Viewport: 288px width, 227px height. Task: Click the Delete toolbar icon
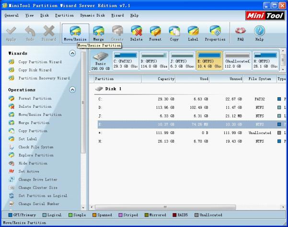[136, 34]
